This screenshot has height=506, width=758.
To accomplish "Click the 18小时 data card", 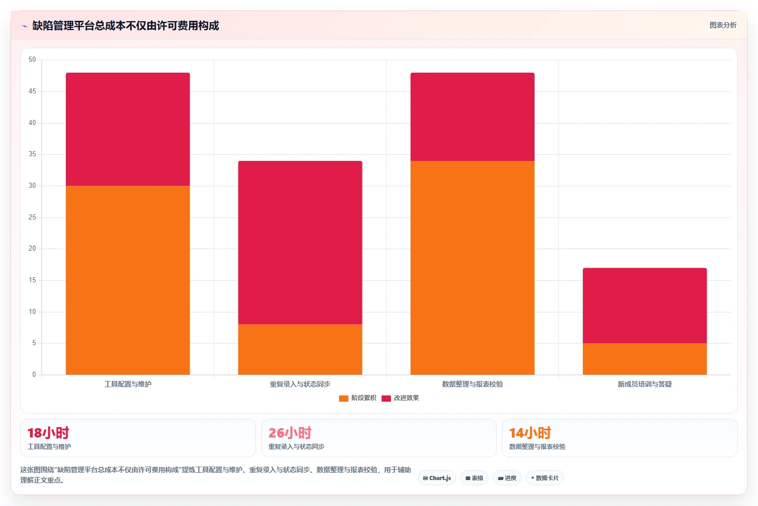I will [138, 438].
